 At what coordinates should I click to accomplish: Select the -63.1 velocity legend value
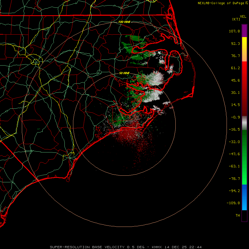pyautogui.click(x=234, y=166)
